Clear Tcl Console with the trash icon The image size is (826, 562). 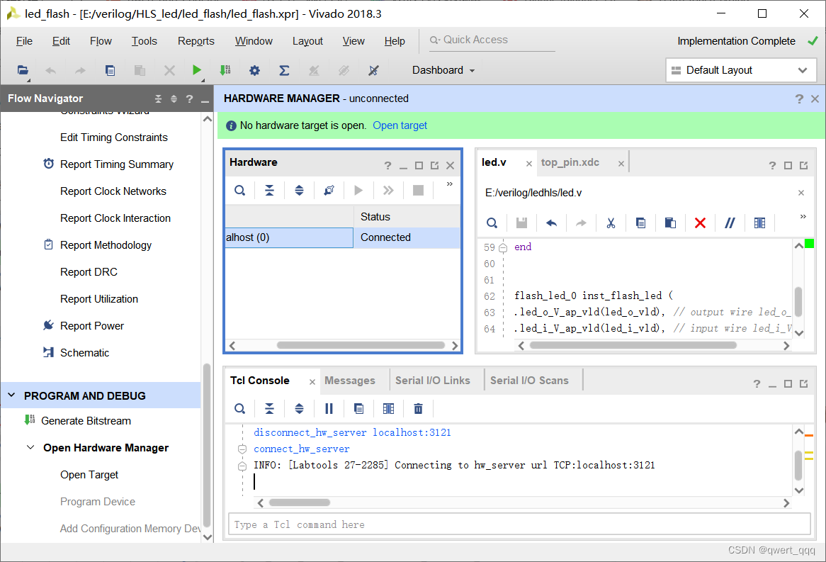click(418, 409)
